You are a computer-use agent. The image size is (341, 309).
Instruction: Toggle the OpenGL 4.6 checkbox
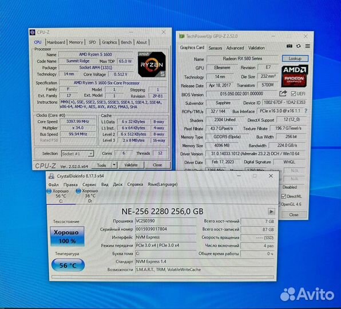tap(279, 204)
